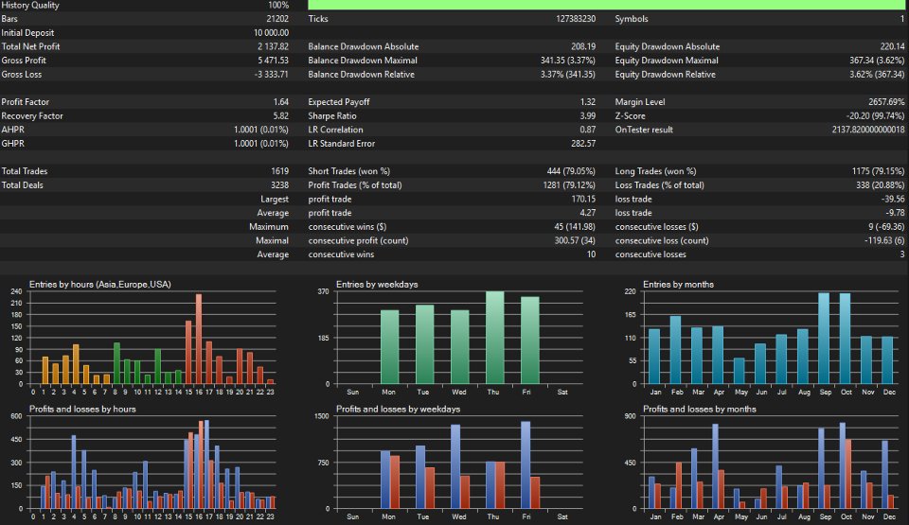
Task: Click the Equity Drawdown Absolute value 220.14
Action: tap(892, 46)
